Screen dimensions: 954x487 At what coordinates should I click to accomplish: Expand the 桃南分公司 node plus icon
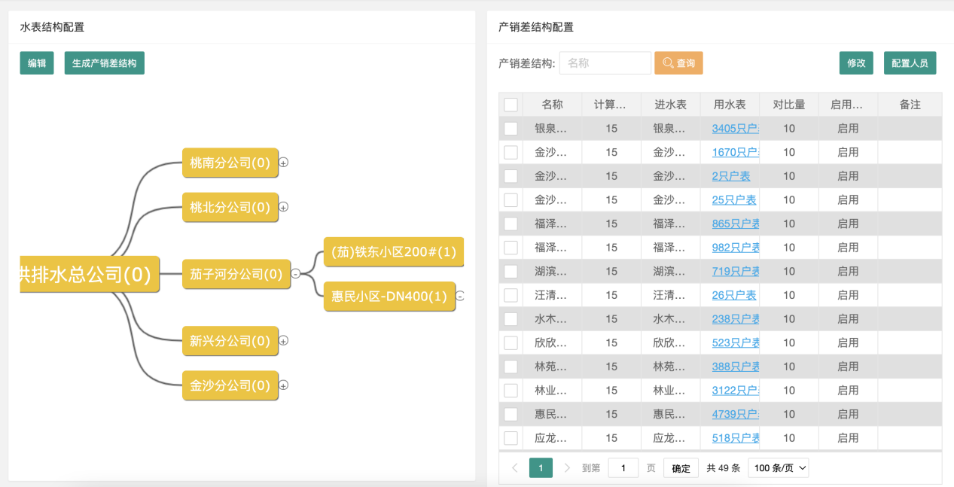(284, 163)
